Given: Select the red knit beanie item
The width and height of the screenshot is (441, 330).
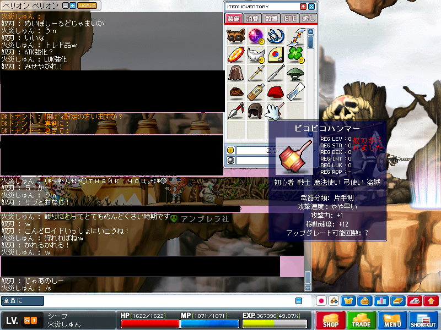Looking at the screenshot, I should [276, 92].
